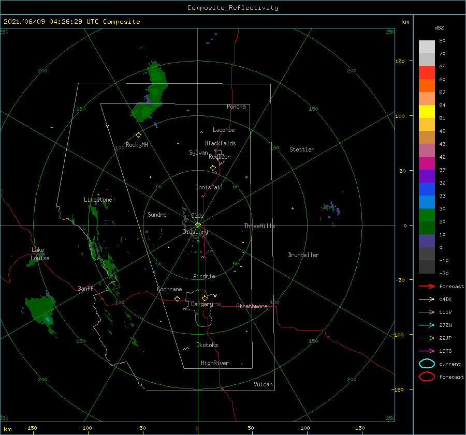The width and height of the screenshot is (466, 435).
Task: Click the yellow V marker east of Calgary
Action: [215, 296]
